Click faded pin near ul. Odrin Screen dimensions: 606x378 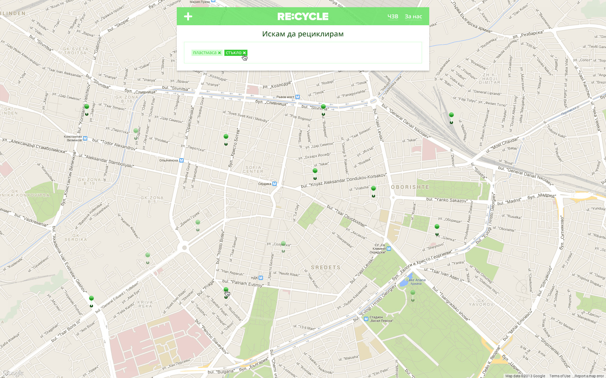[x=136, y=131]
